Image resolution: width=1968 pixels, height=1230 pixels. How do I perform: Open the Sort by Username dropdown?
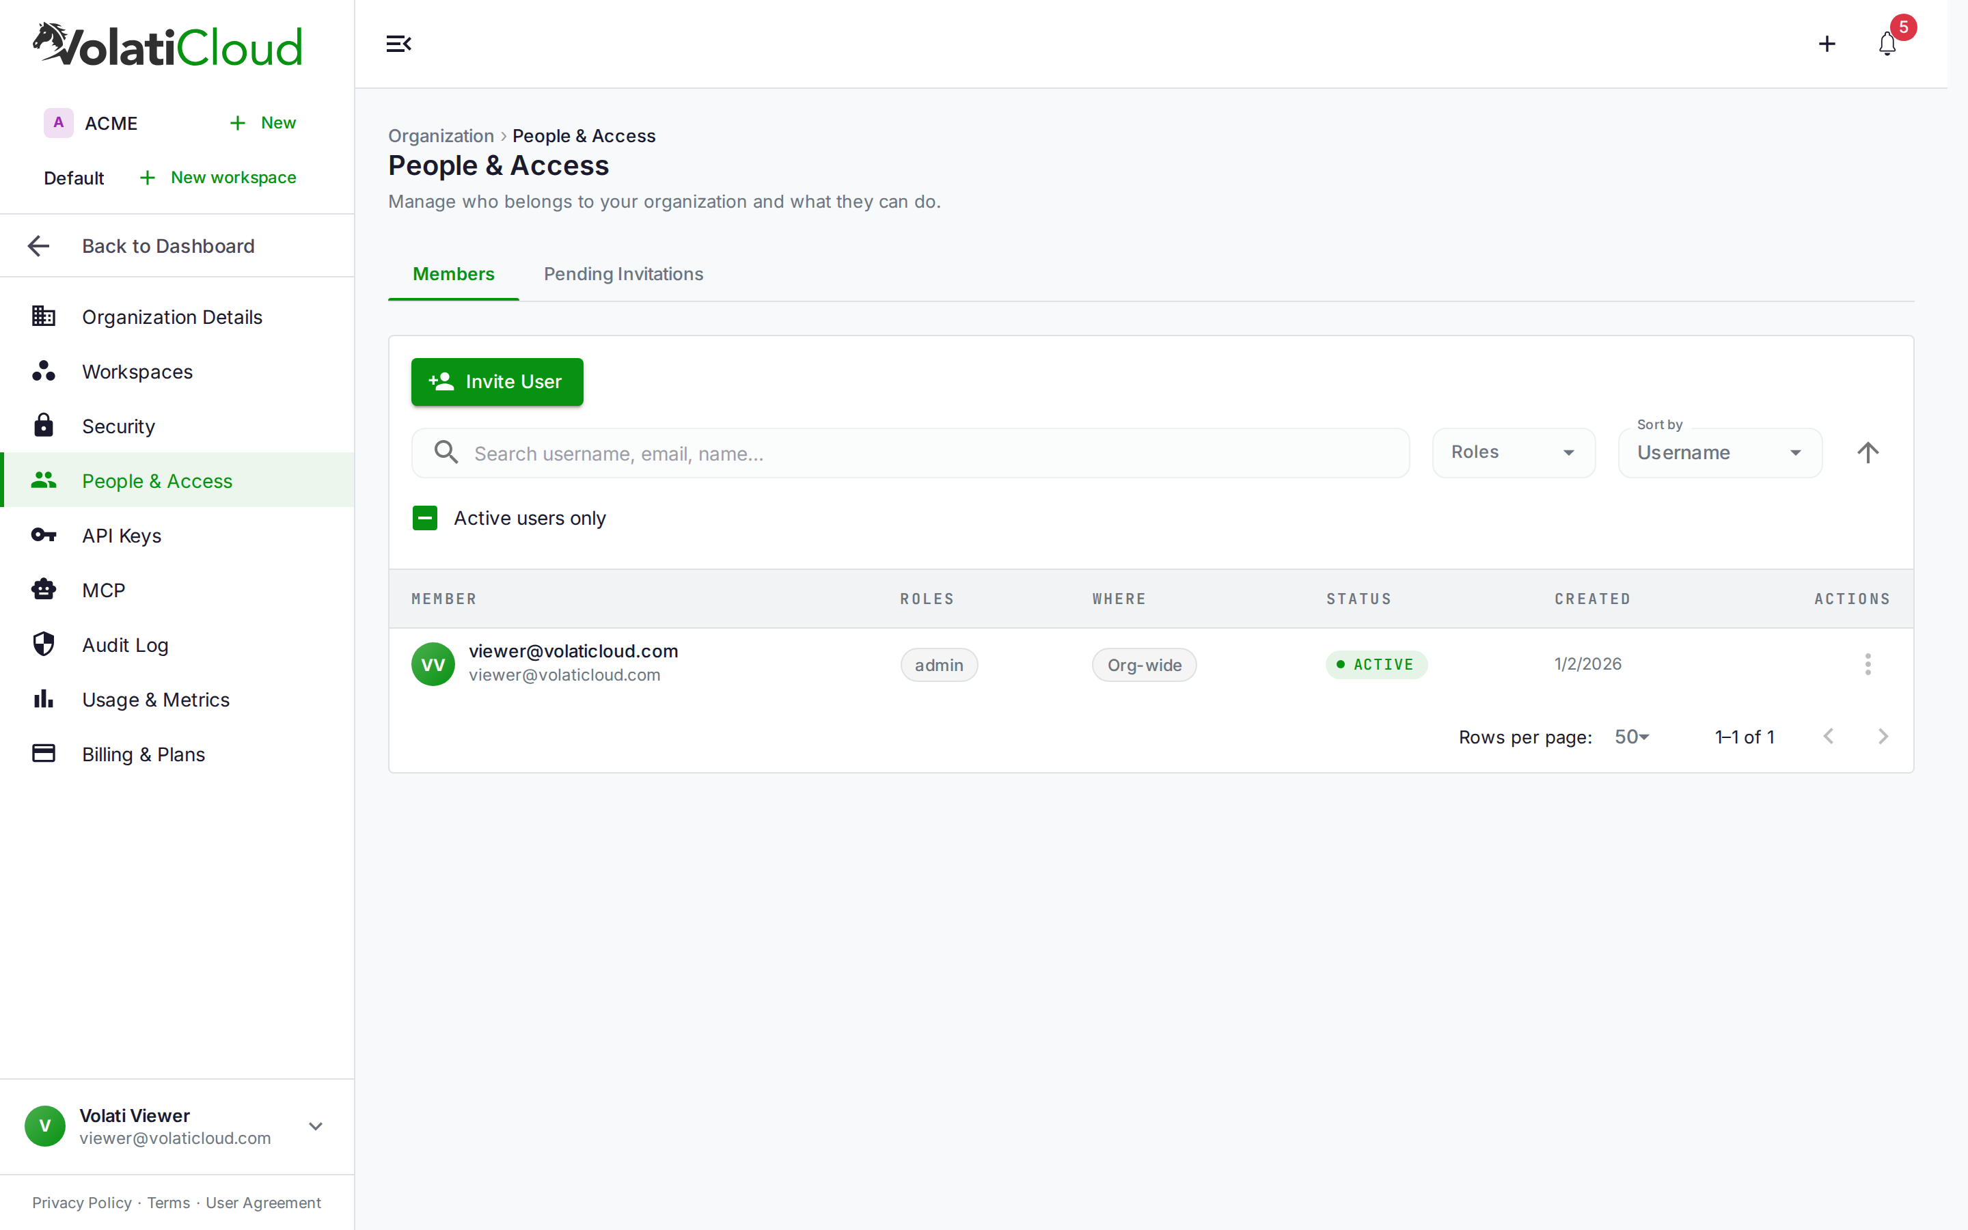(x=1720, y=452)
